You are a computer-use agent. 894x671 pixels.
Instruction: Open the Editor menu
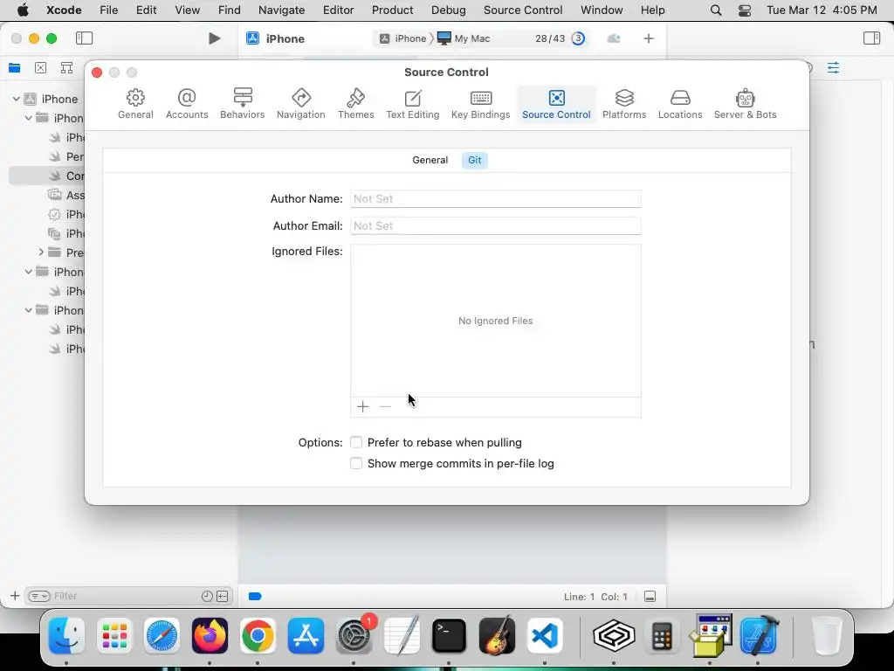coord(338,10)
